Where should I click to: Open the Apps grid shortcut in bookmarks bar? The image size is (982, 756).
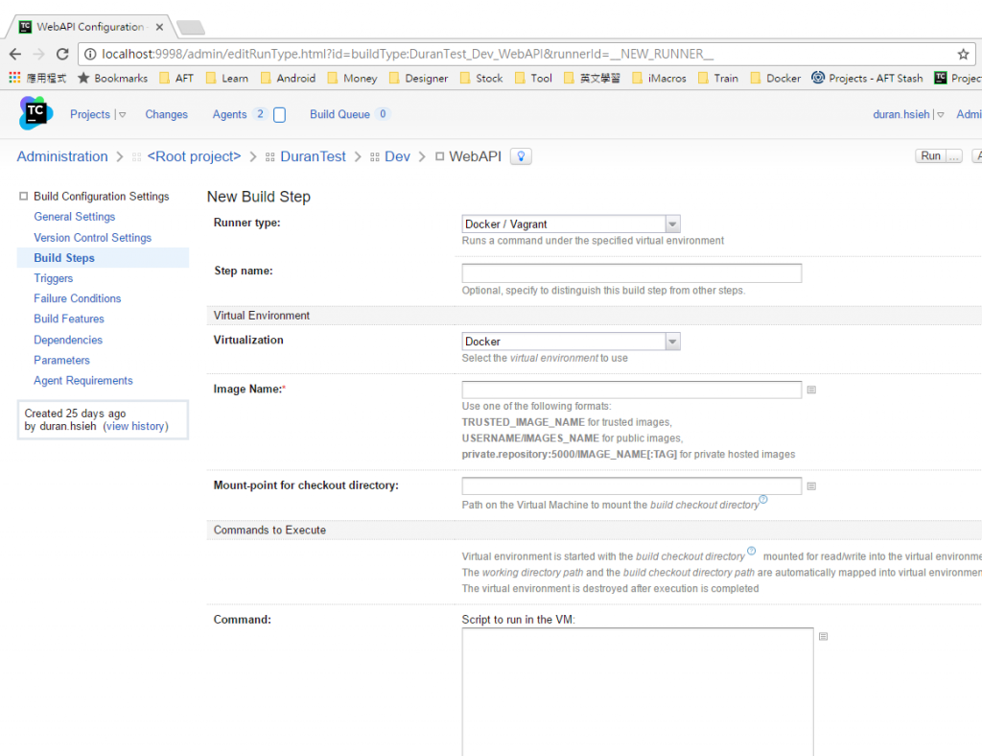click(x=14, y=78)
